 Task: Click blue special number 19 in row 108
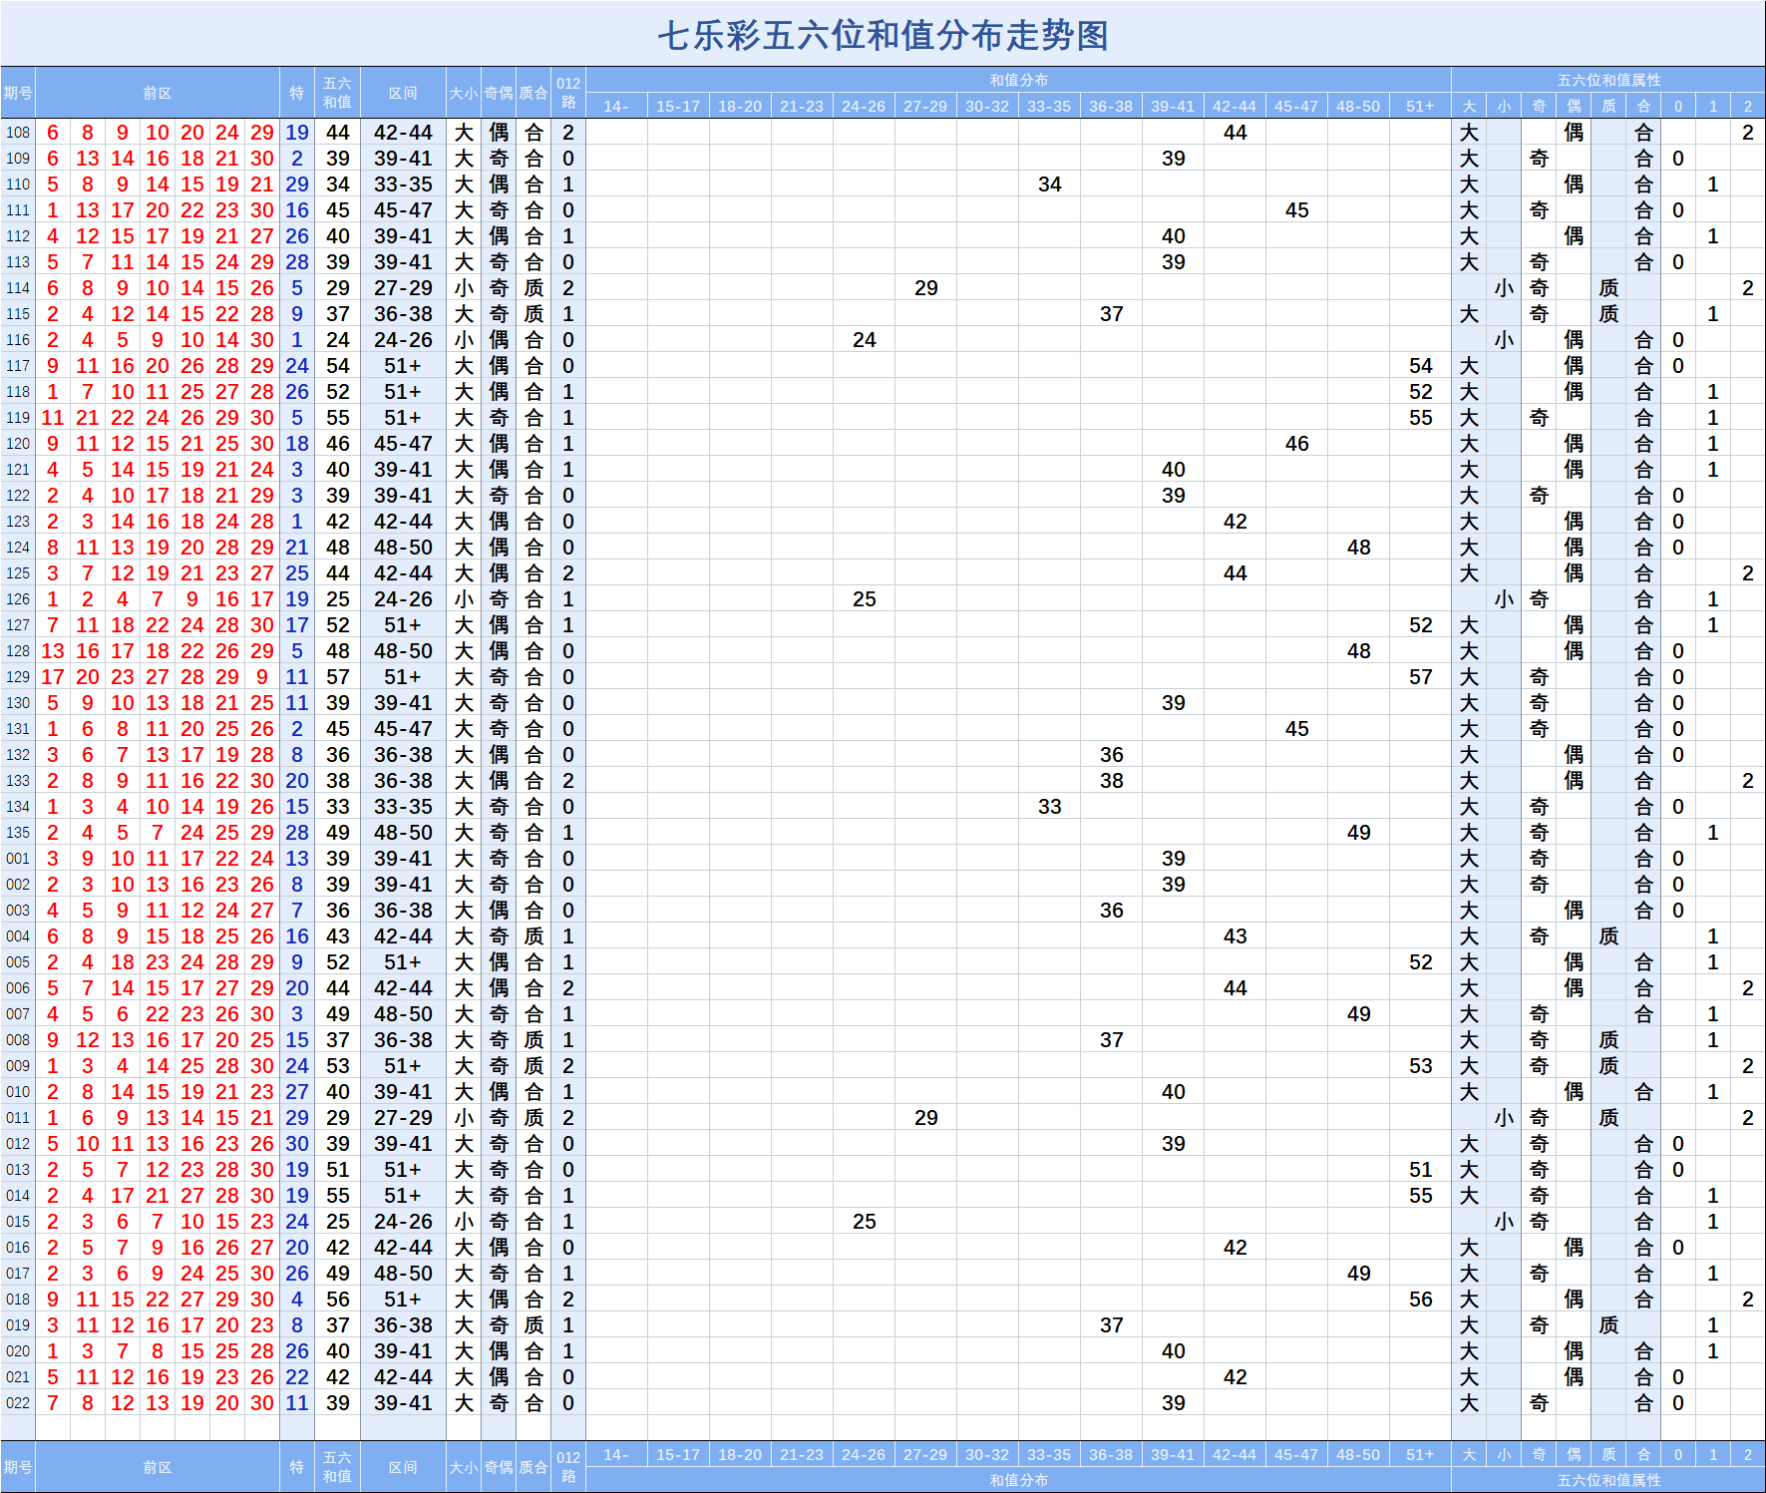[x=297, y=133]
